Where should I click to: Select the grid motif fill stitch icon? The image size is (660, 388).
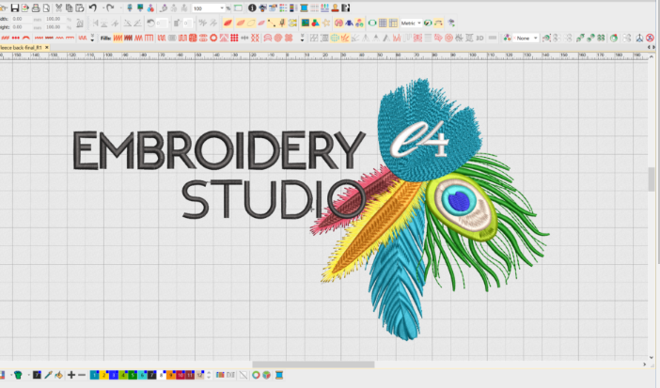click(x=234, y=39)
